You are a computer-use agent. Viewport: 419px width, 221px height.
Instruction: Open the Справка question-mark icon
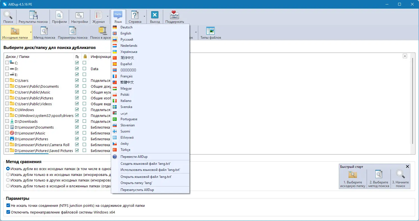135,15
